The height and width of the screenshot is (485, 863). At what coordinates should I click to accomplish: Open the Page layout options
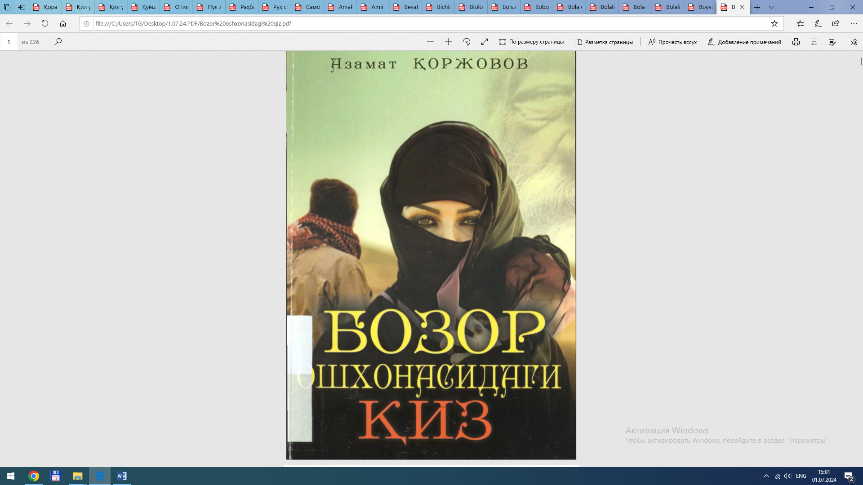pos(604,42)
